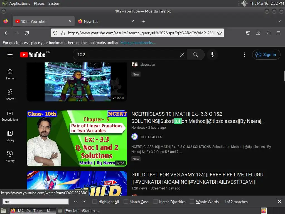
Task: Select the Firefox window in the taskbar
Action: (x=32, y=211)
